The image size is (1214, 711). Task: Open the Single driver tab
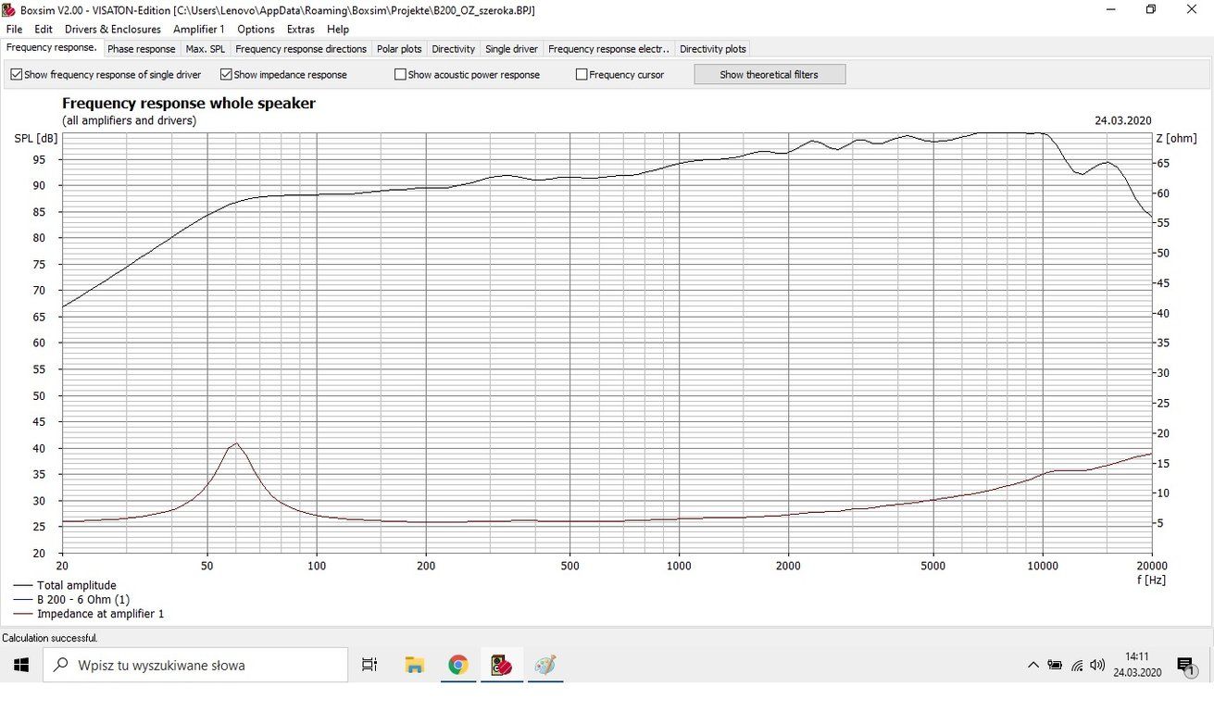(x=512, y=49)
